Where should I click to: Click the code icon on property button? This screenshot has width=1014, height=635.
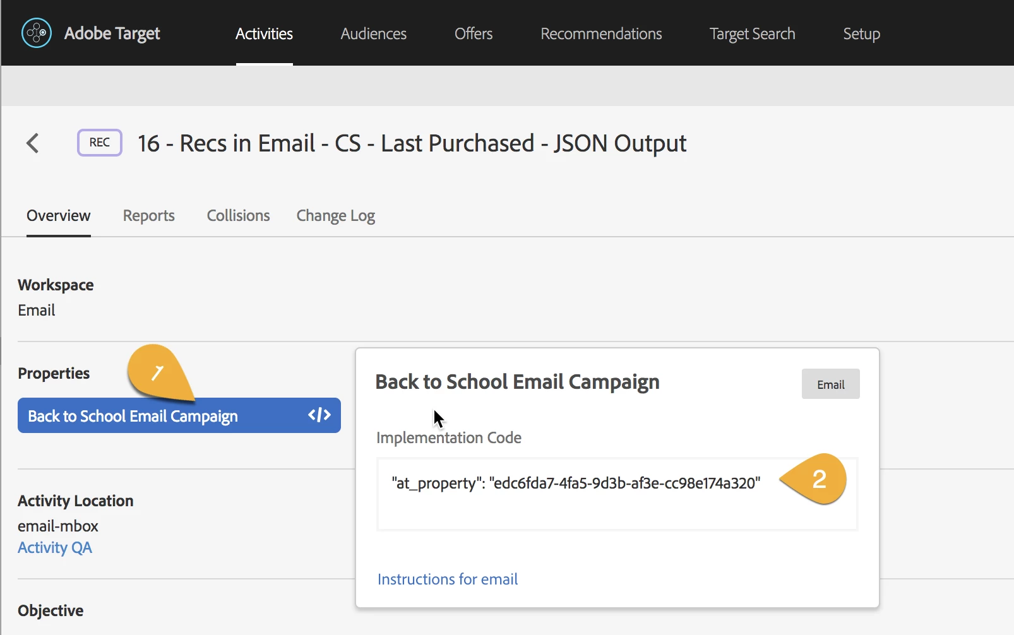(319, 415)
